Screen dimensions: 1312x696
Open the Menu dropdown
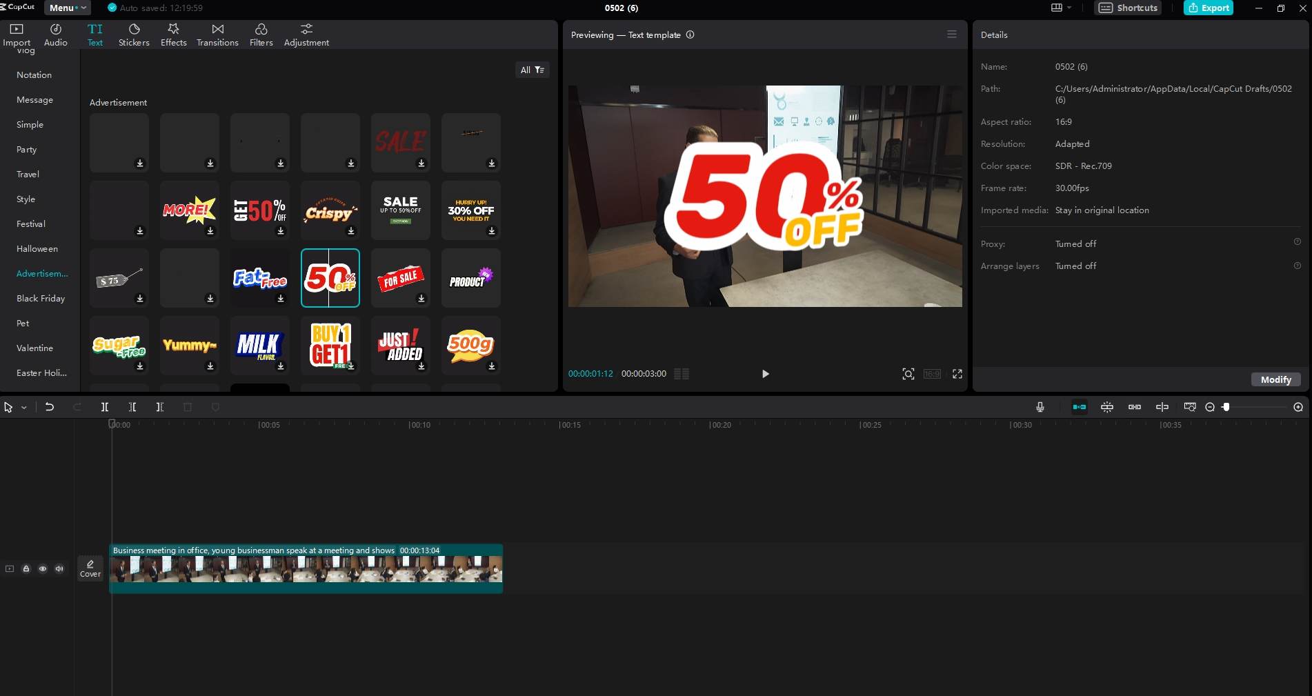point(67,8)
